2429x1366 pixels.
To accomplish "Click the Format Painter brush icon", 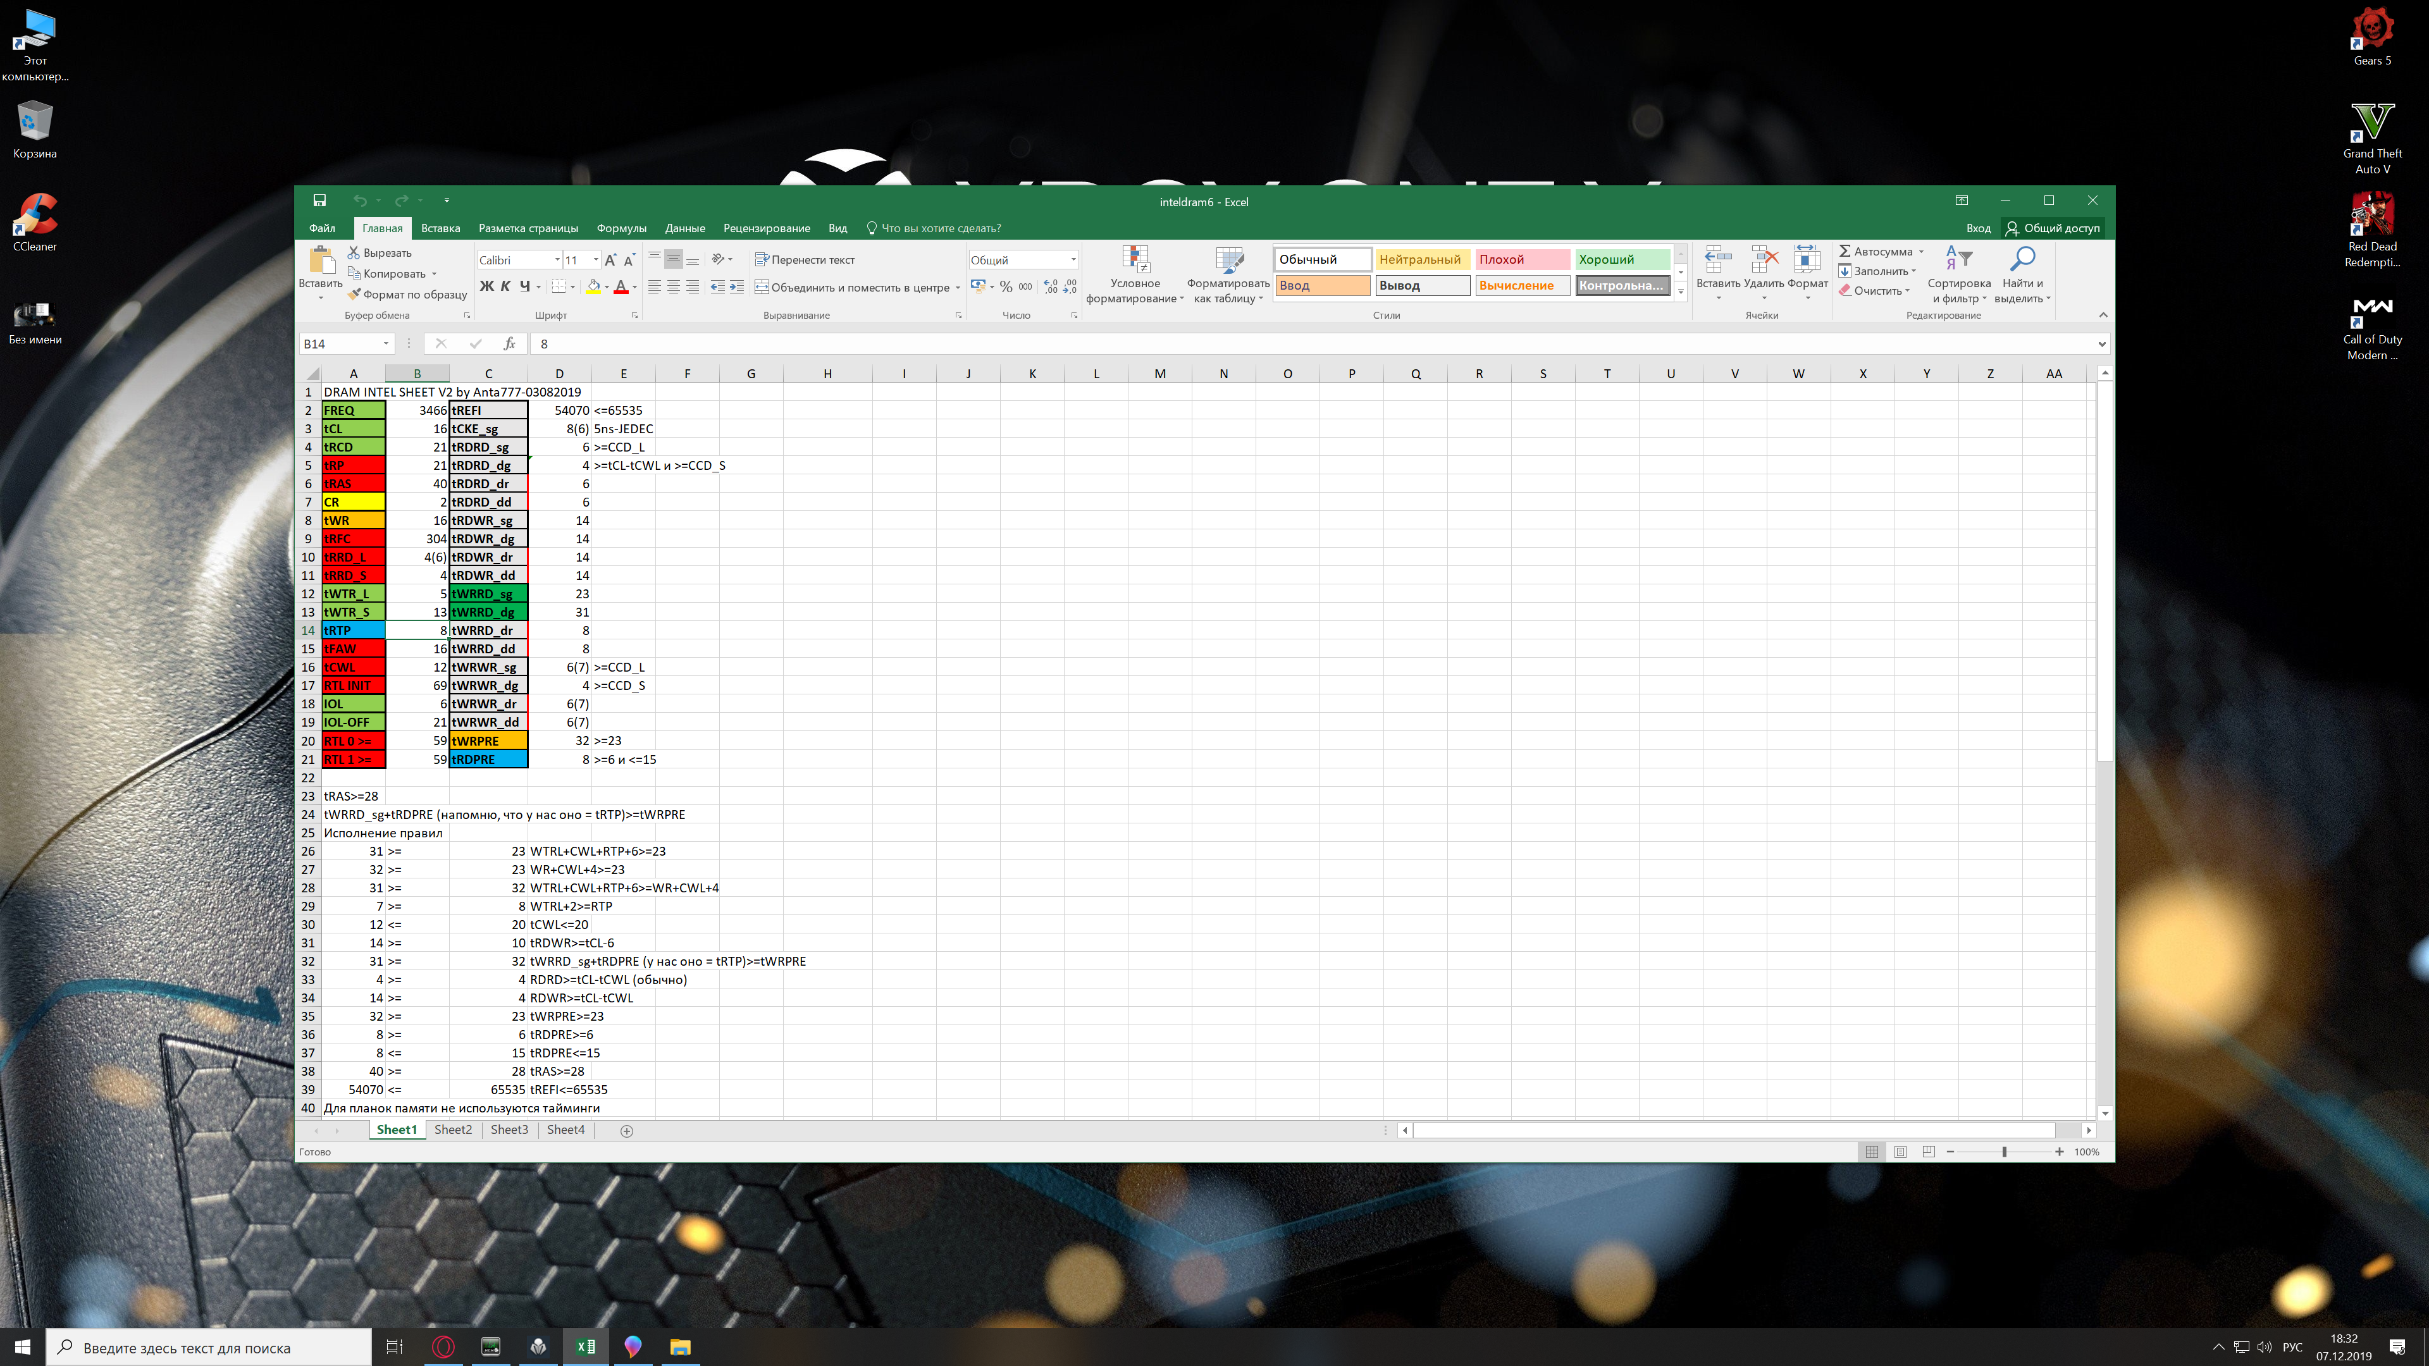I will click(x=354, y=294).
